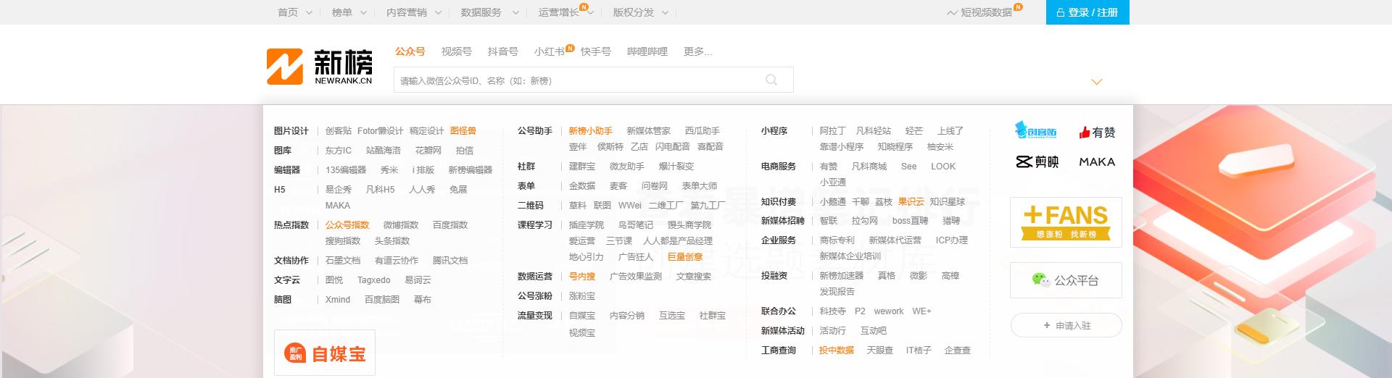
Task: Click the 自媒宝 promo banner
Action: 325,353
